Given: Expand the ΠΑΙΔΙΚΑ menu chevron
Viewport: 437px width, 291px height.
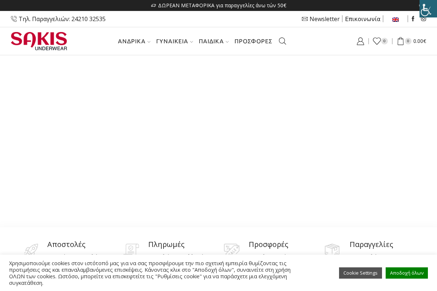Looking at the screenshot, I should pos(227,42).
